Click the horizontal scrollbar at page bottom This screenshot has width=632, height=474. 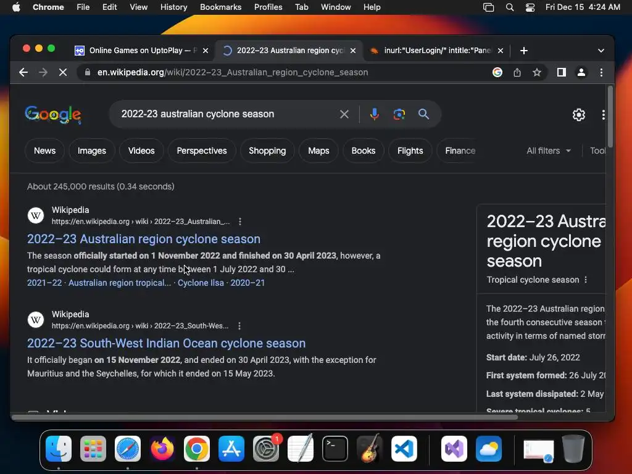coord(264,417)
